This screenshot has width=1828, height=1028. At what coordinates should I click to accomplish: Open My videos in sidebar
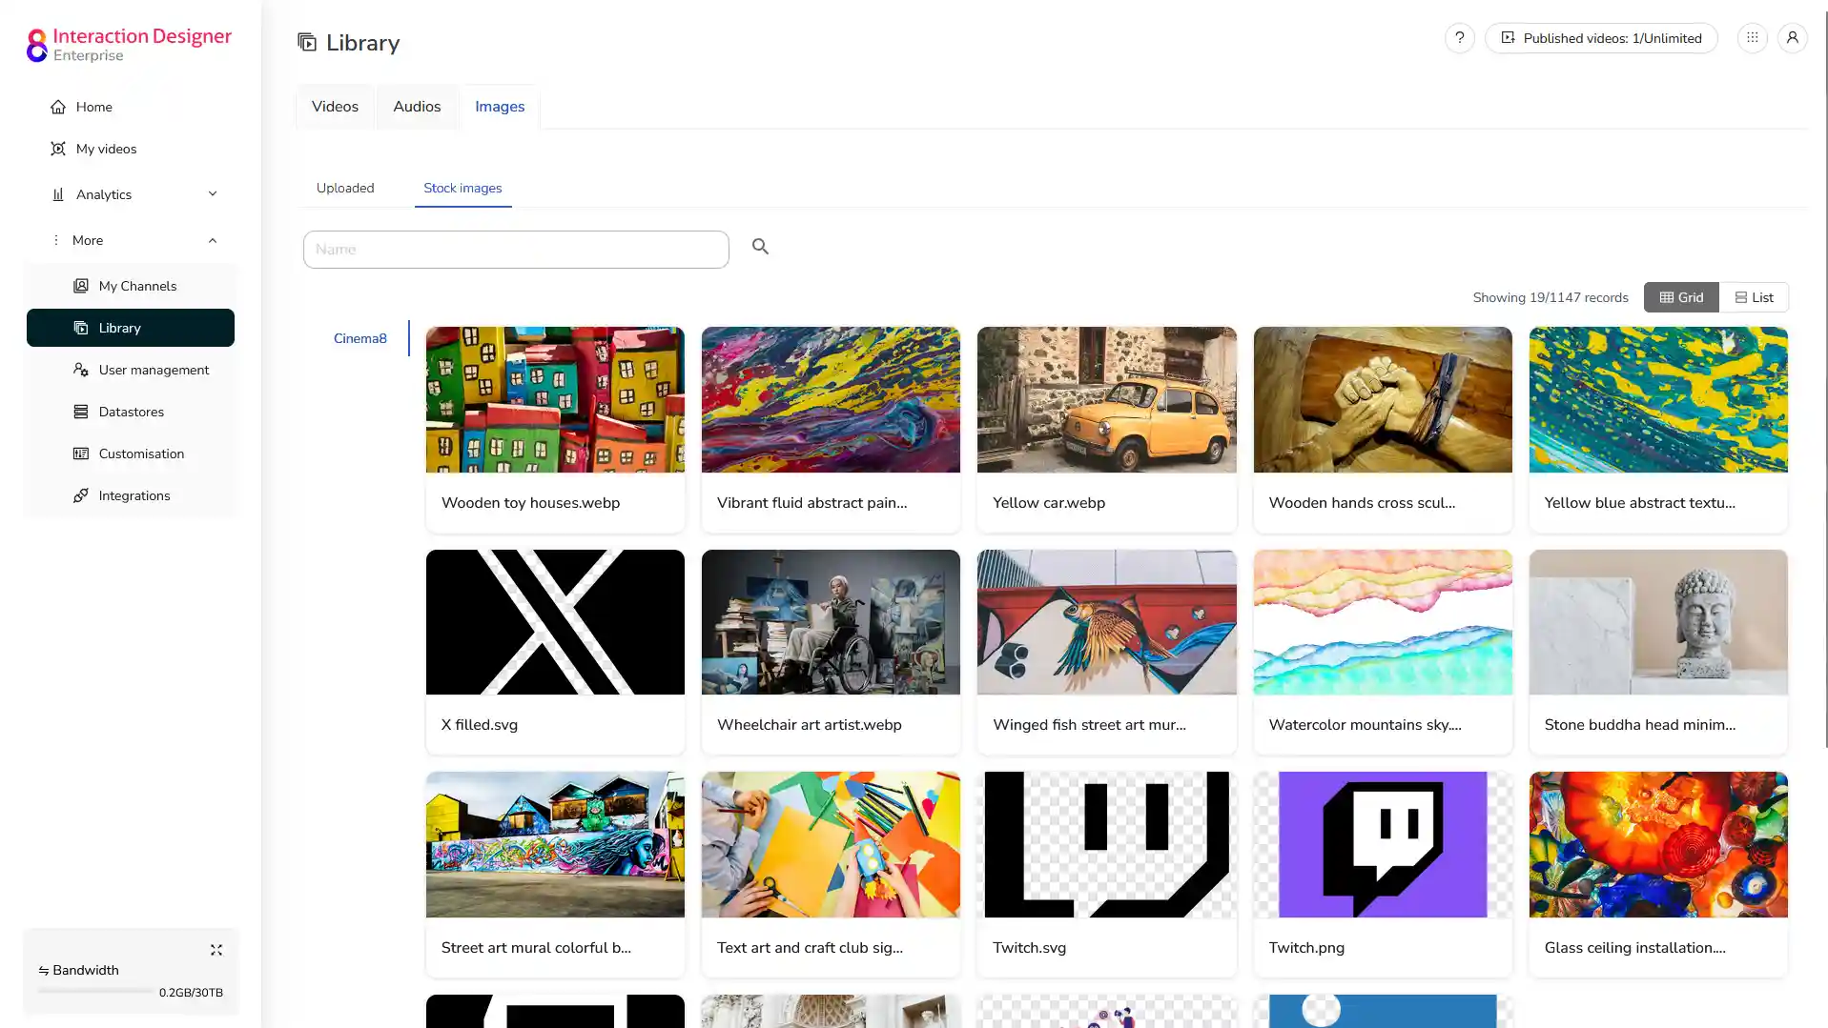tap(131, 149)
